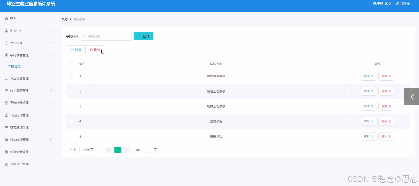The width and height of the screenshot is (419, 186).
Task: Click 修改 for 机械工程学院
Action: 369,106
